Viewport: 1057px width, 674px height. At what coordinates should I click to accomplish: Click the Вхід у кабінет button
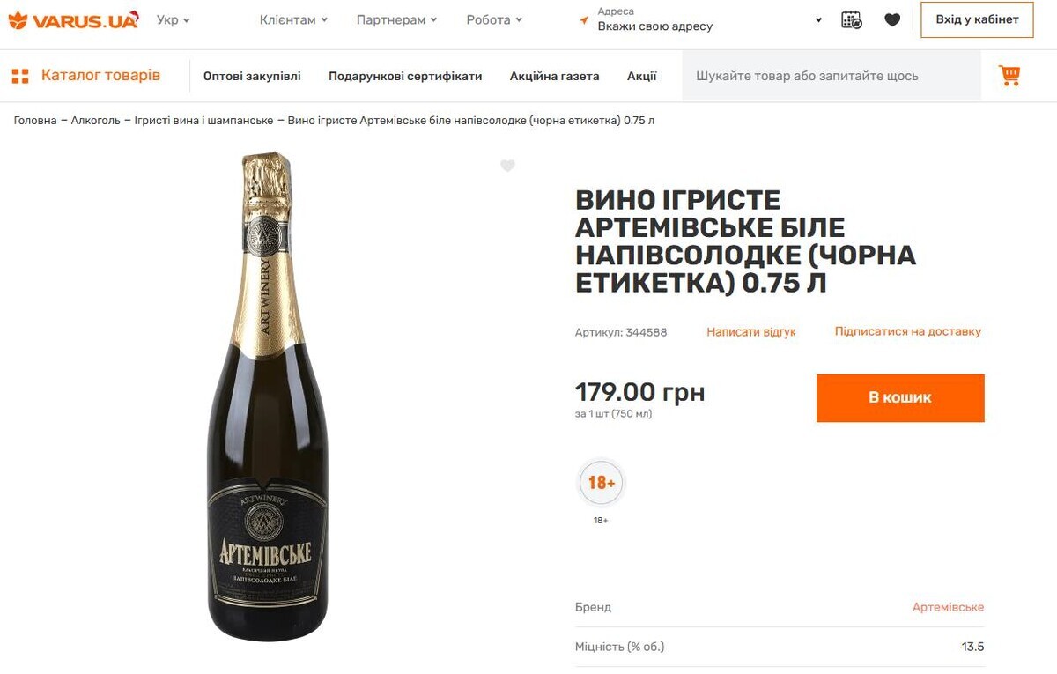[x=977, y=19]
